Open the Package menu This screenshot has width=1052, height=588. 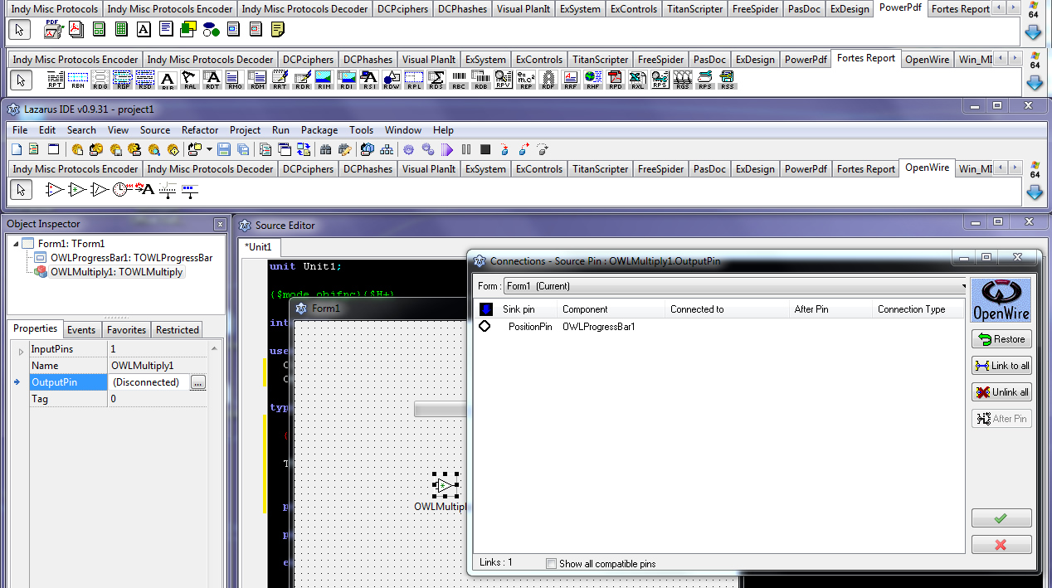[x=319, y=130]
